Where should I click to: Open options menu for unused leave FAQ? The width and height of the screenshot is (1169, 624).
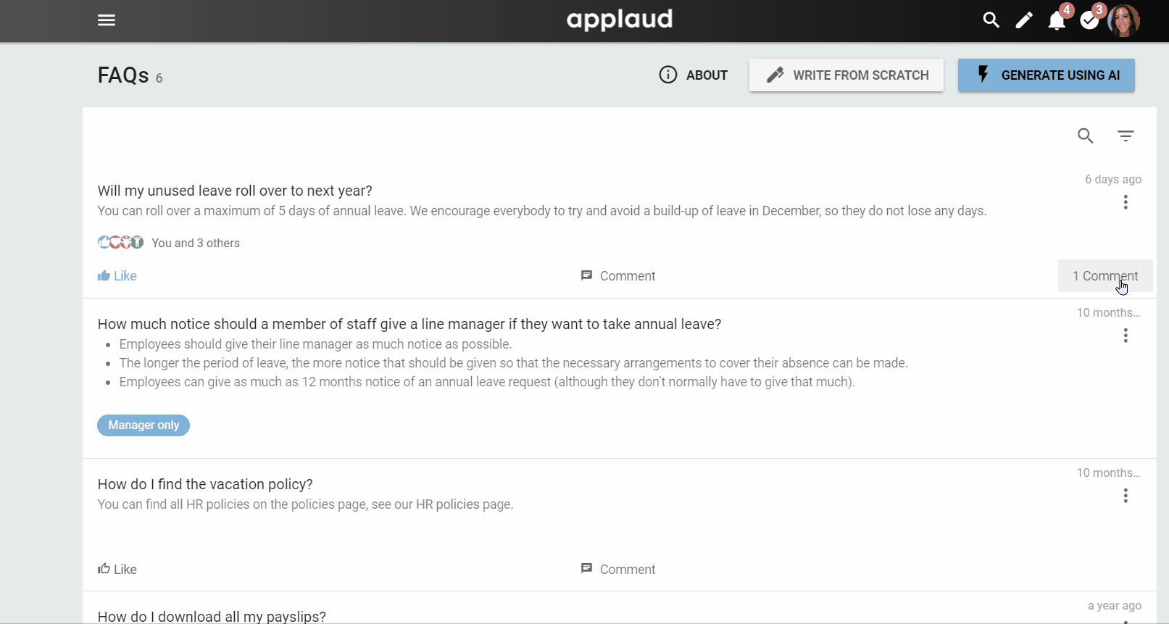click(x=1126, y=202)
